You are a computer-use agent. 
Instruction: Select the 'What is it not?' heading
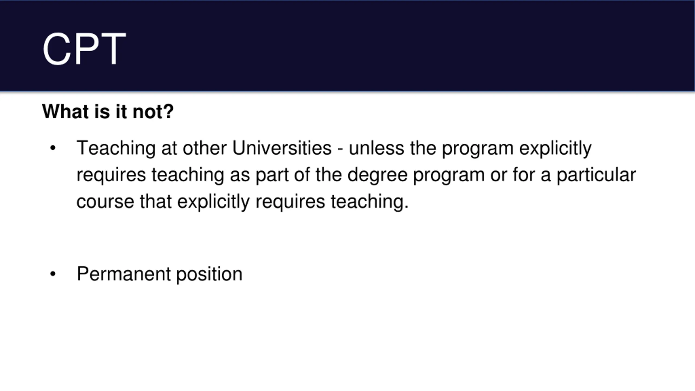[108, 112]
